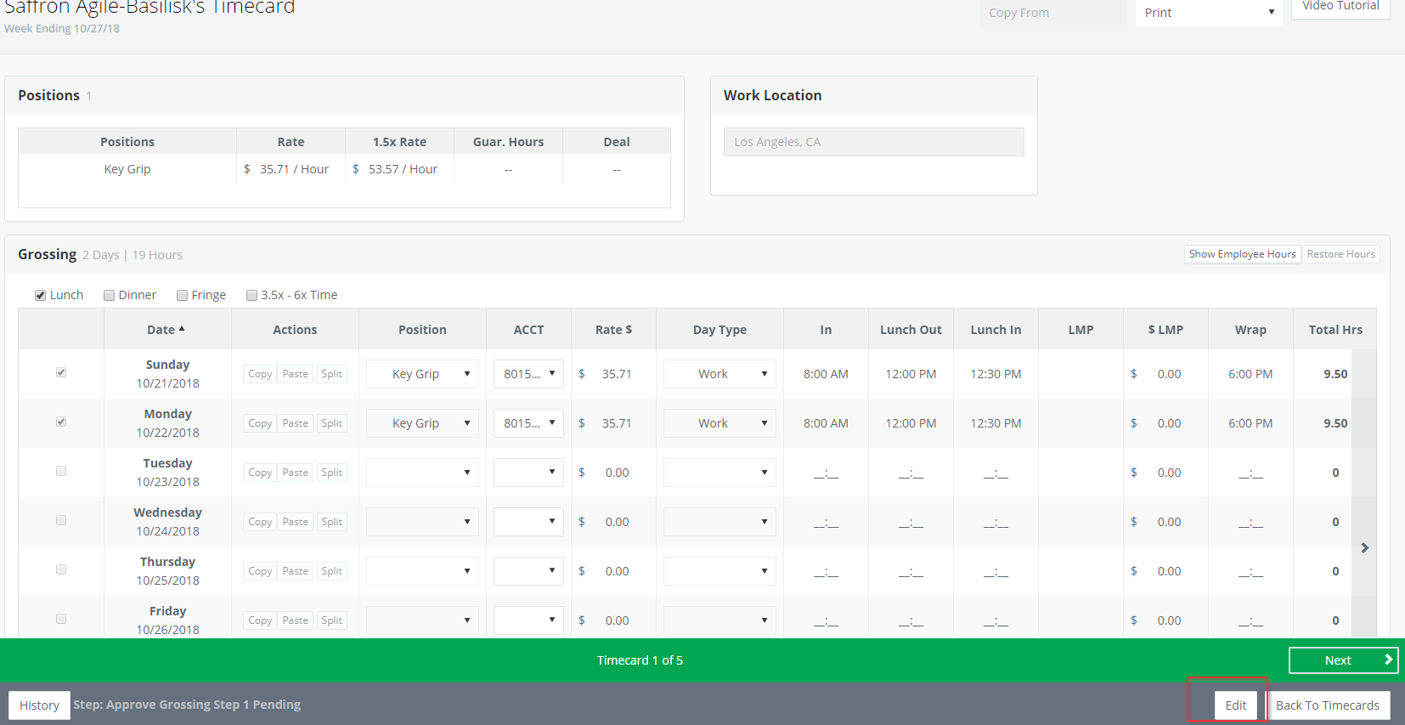Click Monday's Lunch In time 12:30 PM

point(996,423)
